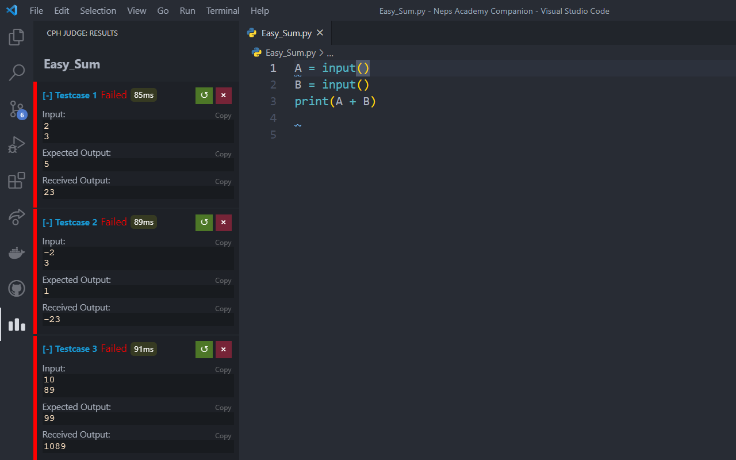The width and height of the screenshot is (736, 460).
Task: Open the Run and Debug view
Action: pos(17,144)
